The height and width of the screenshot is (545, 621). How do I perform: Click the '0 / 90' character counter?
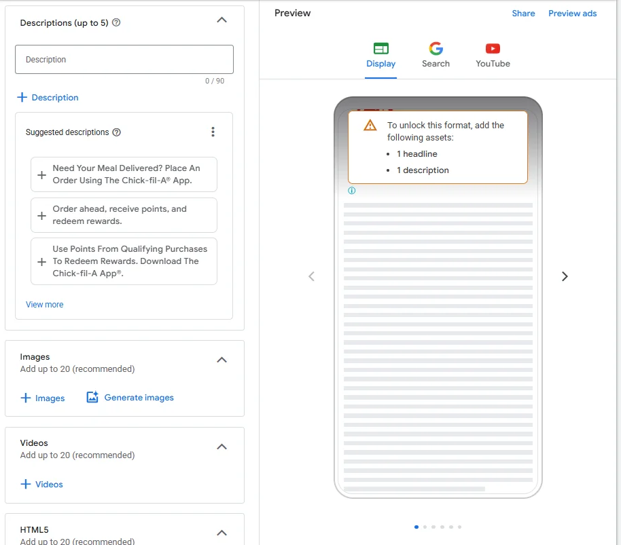215,81
